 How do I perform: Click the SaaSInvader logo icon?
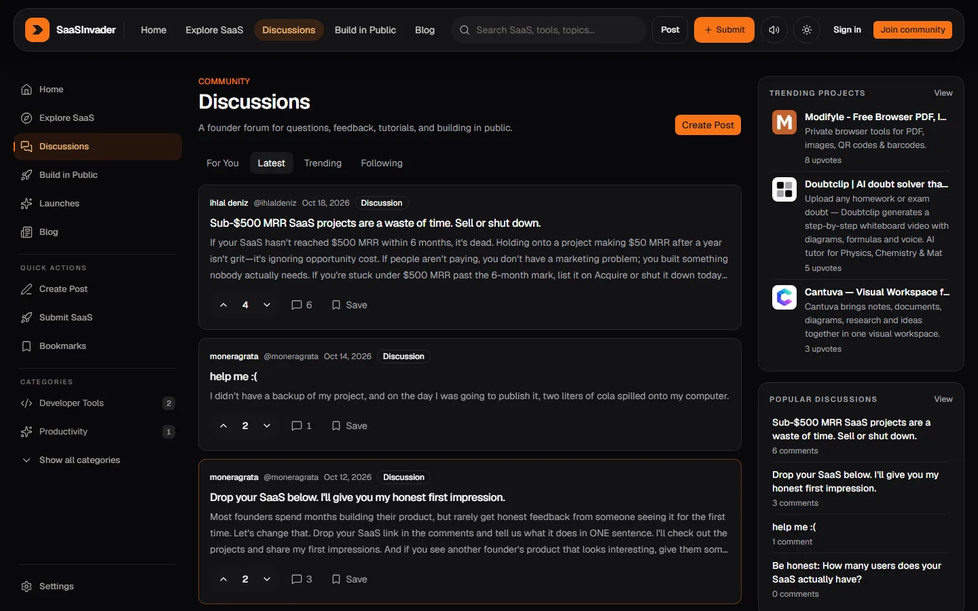point(37,30)
